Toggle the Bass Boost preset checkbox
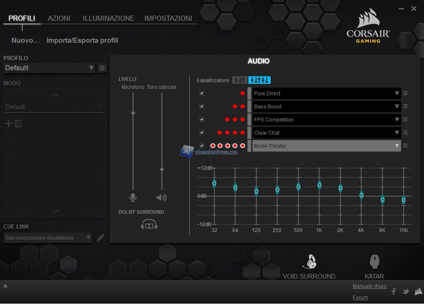This screenshot has height=304, width=424. click(202, 107)
